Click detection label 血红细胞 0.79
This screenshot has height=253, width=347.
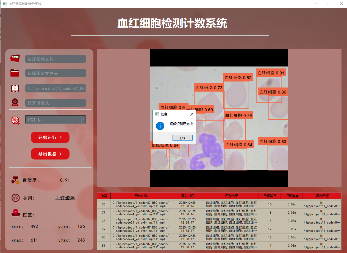click(238, 115)
